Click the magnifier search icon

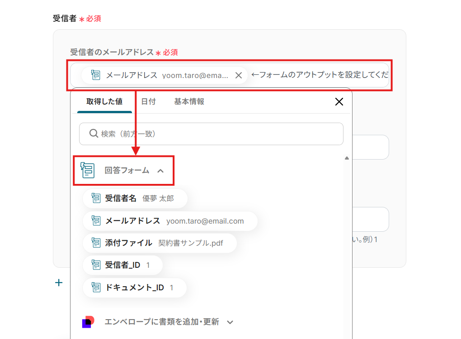(94, 133)
